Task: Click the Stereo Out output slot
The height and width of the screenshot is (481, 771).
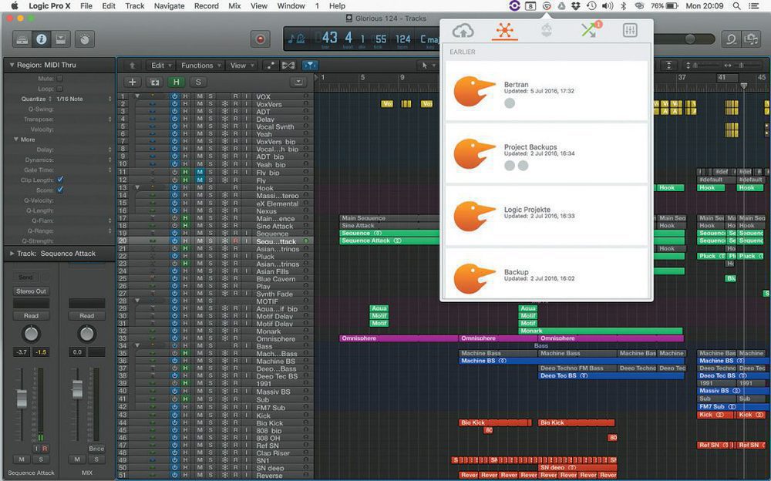Action: (31, 291)
